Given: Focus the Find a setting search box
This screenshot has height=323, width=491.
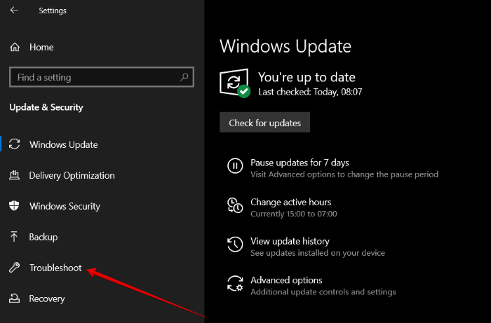Looking at the screenshot, I should [x=102, y=77].
